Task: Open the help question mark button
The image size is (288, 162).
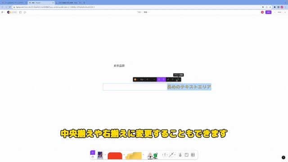Action: [x=283, y=157]
